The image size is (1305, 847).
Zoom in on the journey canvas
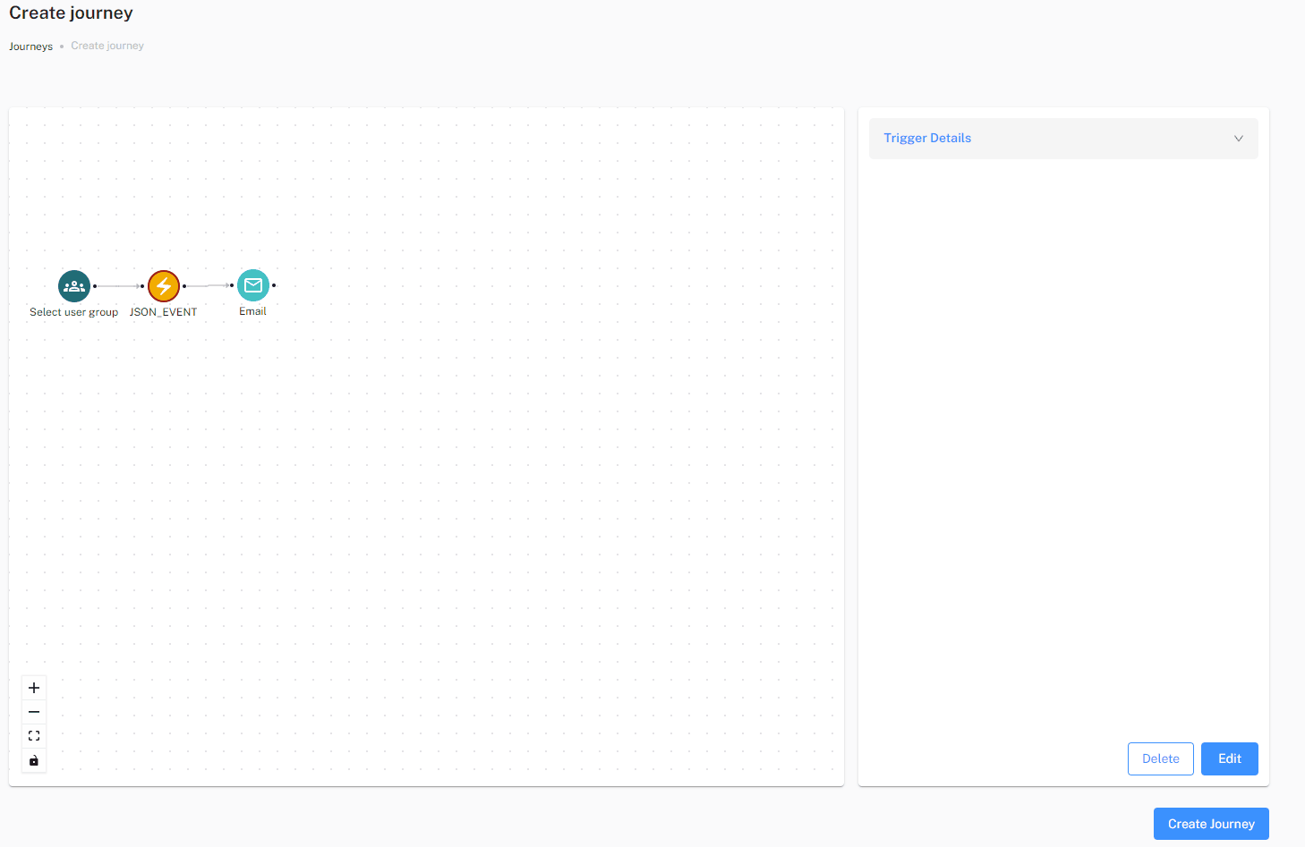click(34, 688)
